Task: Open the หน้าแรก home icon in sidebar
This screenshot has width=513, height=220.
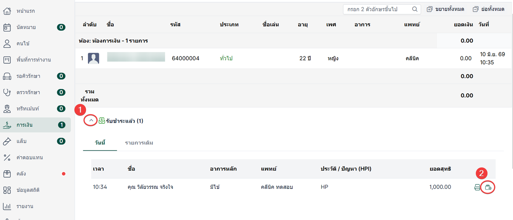Action: [7, 11]
